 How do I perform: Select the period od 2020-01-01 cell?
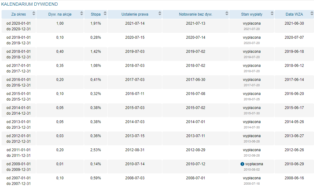click(19, 26)
